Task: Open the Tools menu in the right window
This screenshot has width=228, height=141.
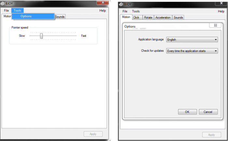Action: [x=136, y=11]
